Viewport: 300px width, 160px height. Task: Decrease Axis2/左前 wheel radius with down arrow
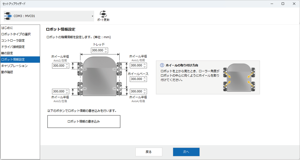point(67,67)
